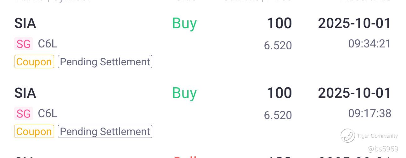This screenshot has width=406, height=158.
Task: Click the partially visible Sell order row
Action: point(201,156)
